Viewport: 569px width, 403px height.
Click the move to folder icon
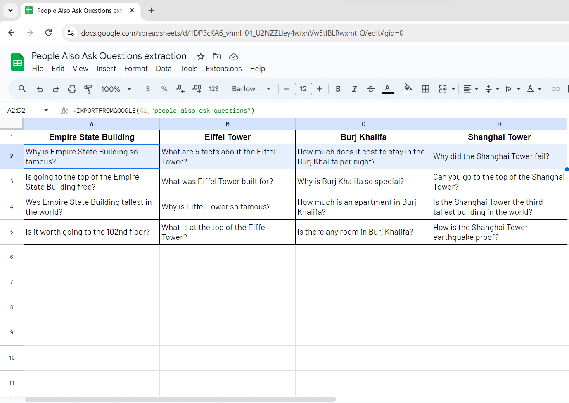217,57
